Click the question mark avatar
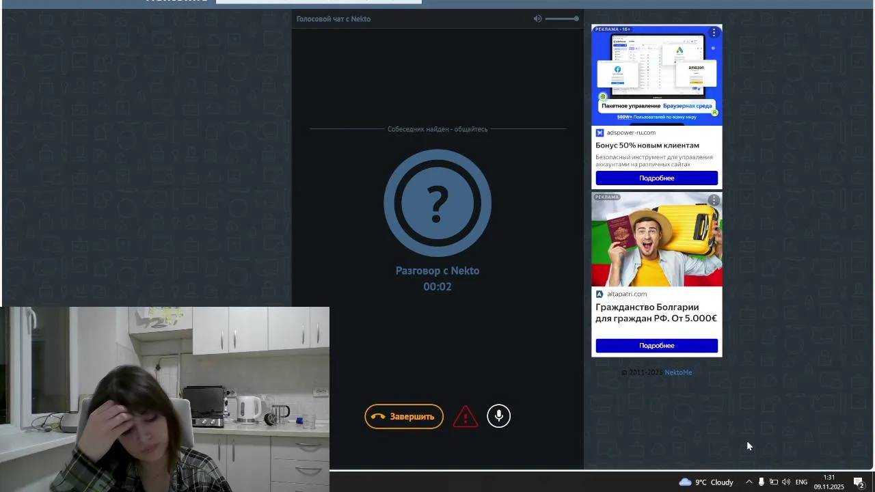875x492 pixels. coord(437,203)
